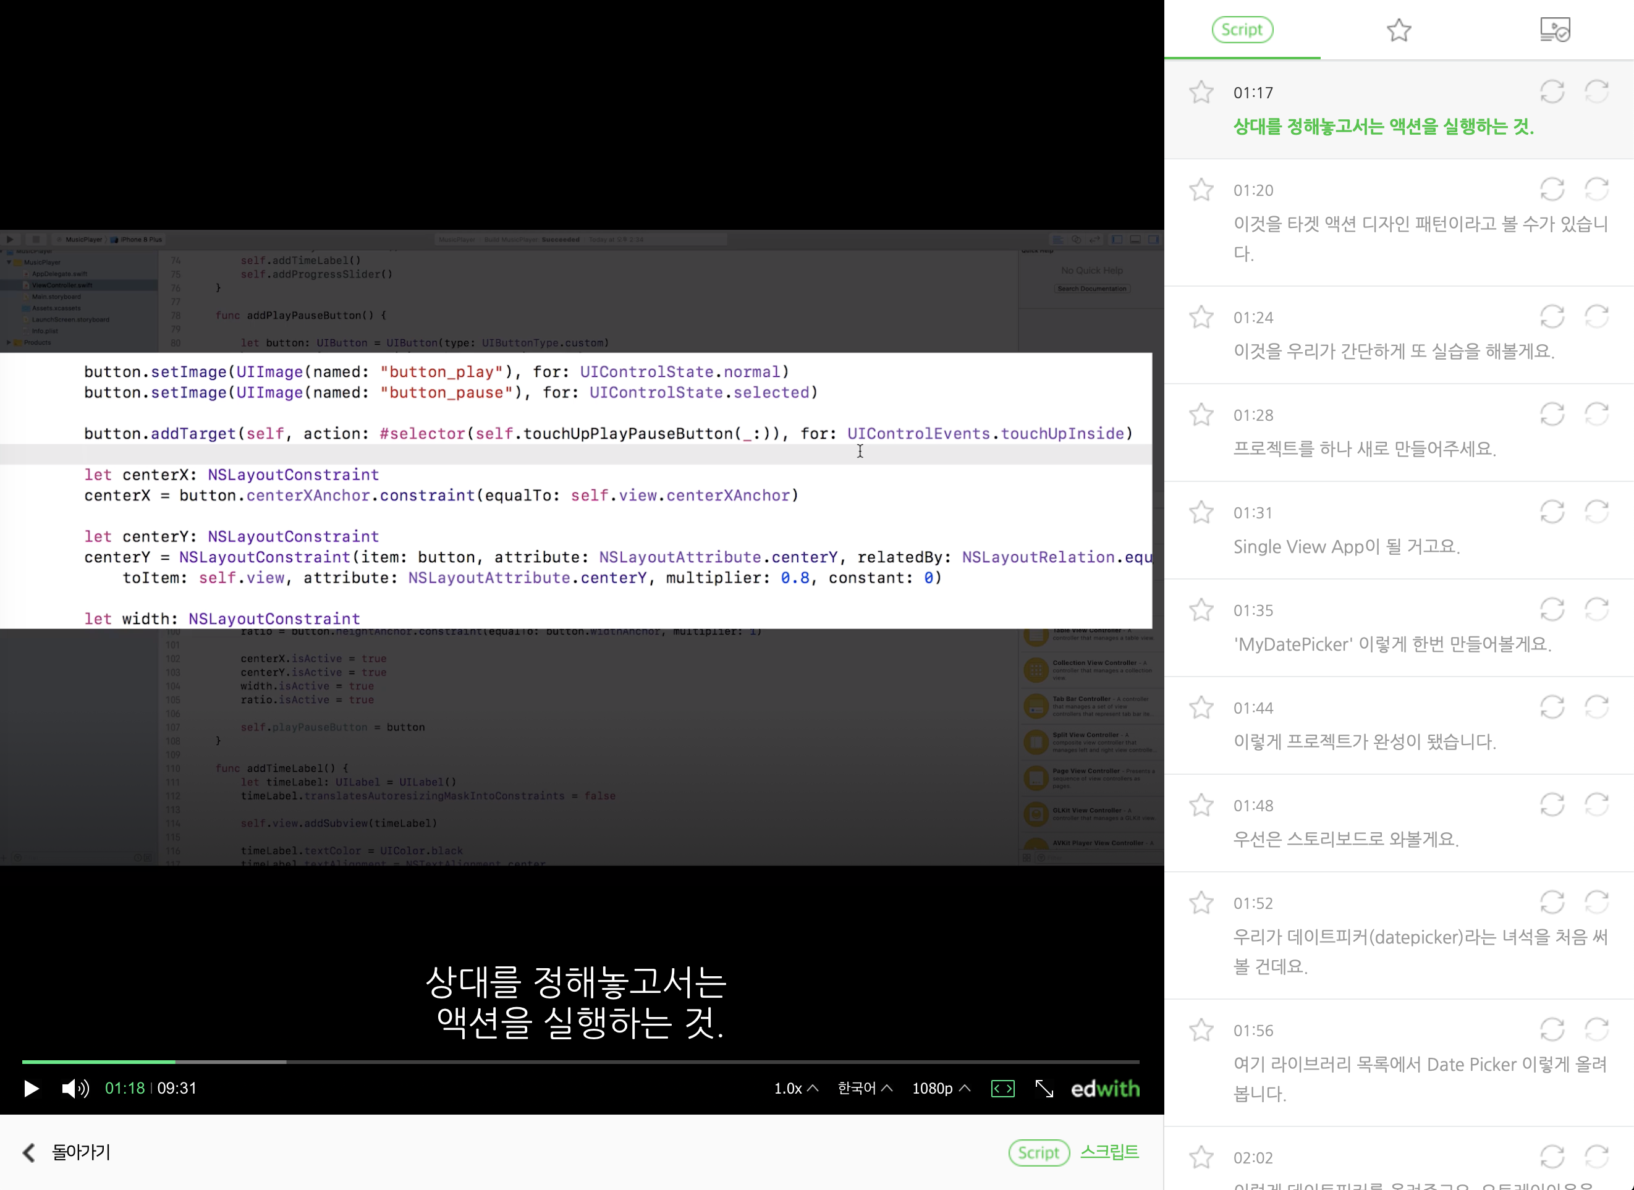The width and height of the screenshot is (1634, 1190).
Task: Bookmark the 01:24 script line star
Action: (1201, 317)
